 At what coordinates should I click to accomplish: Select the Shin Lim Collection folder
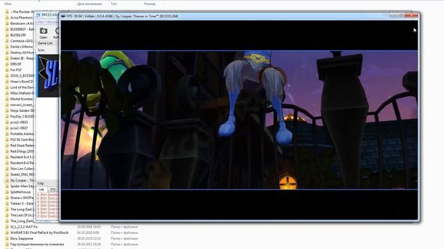22,169
